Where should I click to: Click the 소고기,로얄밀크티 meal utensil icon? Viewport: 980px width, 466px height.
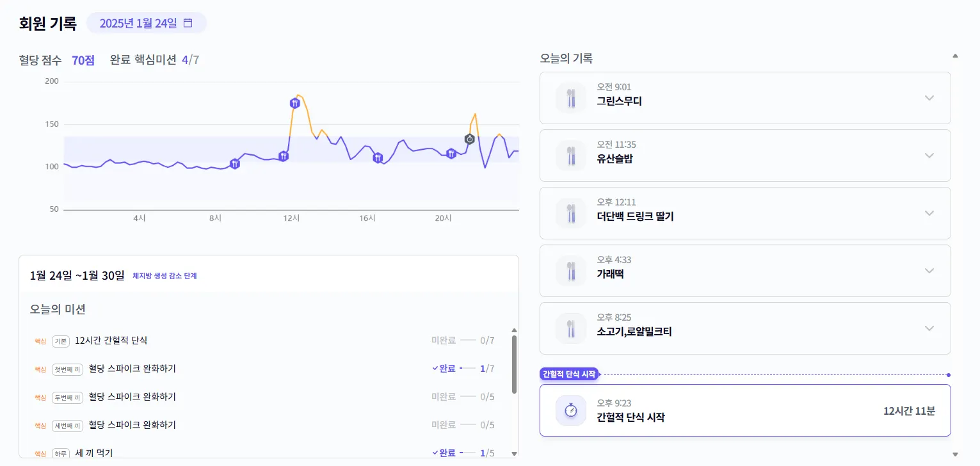pyautogui.click(x=571, y=328)
